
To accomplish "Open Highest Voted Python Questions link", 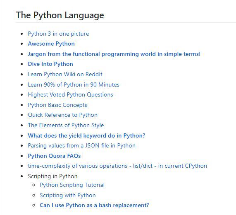I will pyautogui.click(x=70, y=94).
